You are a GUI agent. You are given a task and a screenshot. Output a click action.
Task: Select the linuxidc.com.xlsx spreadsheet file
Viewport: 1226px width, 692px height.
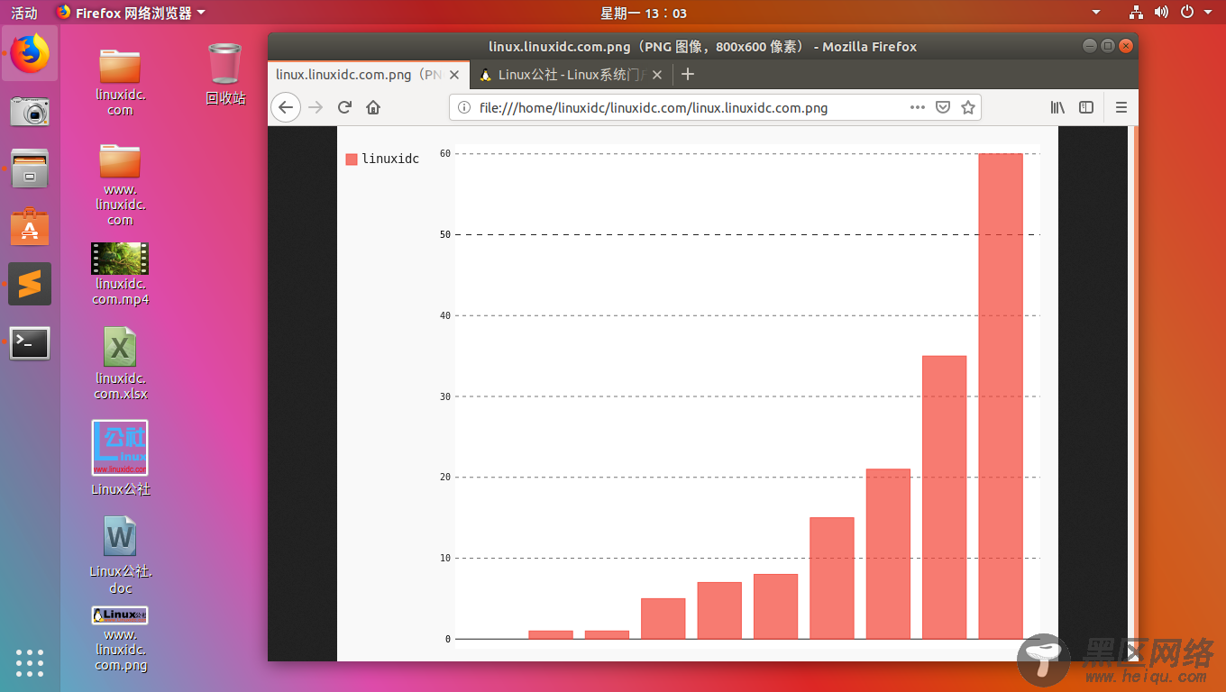(x=120, y=363)
